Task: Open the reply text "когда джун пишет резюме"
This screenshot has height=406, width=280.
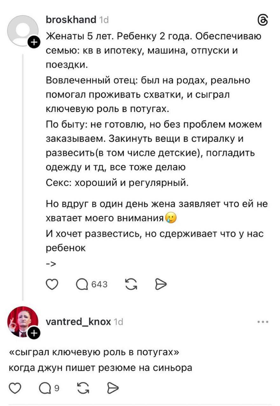Action: coord(100,368)
